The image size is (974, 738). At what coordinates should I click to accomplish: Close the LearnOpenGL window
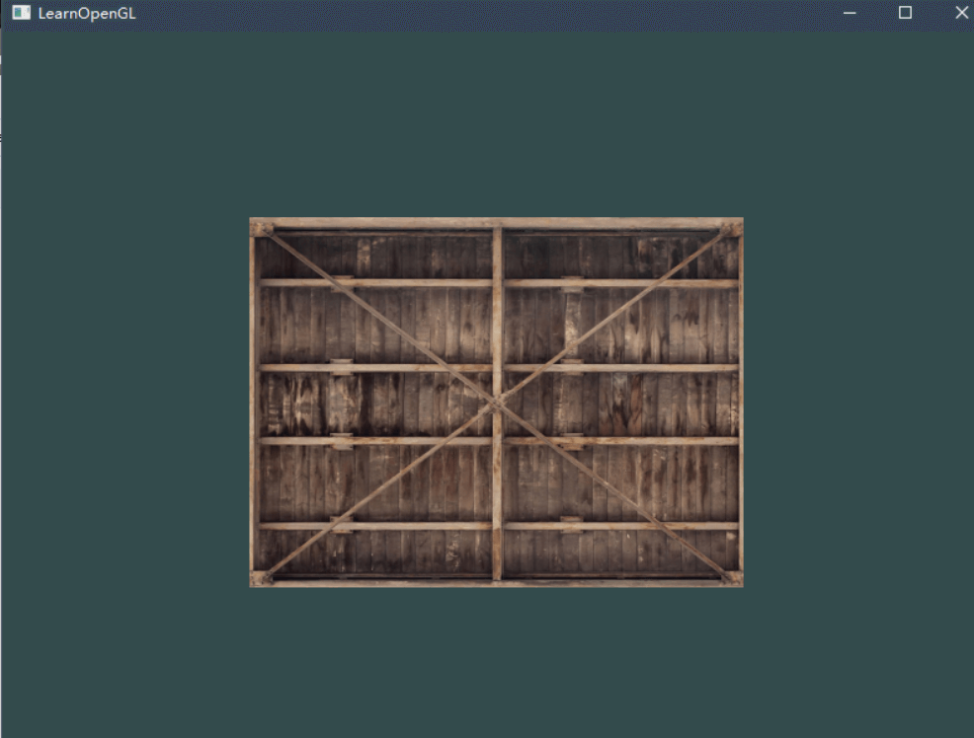(x=961, y=13)
